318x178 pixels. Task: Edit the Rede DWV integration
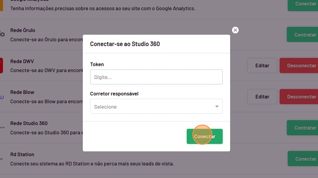point(262,66)
